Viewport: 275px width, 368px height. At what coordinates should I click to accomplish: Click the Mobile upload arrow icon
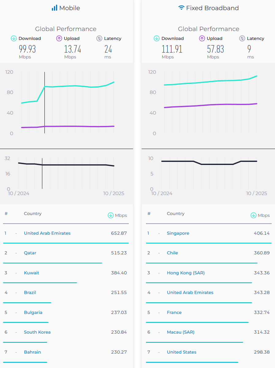tap(59, 38)
